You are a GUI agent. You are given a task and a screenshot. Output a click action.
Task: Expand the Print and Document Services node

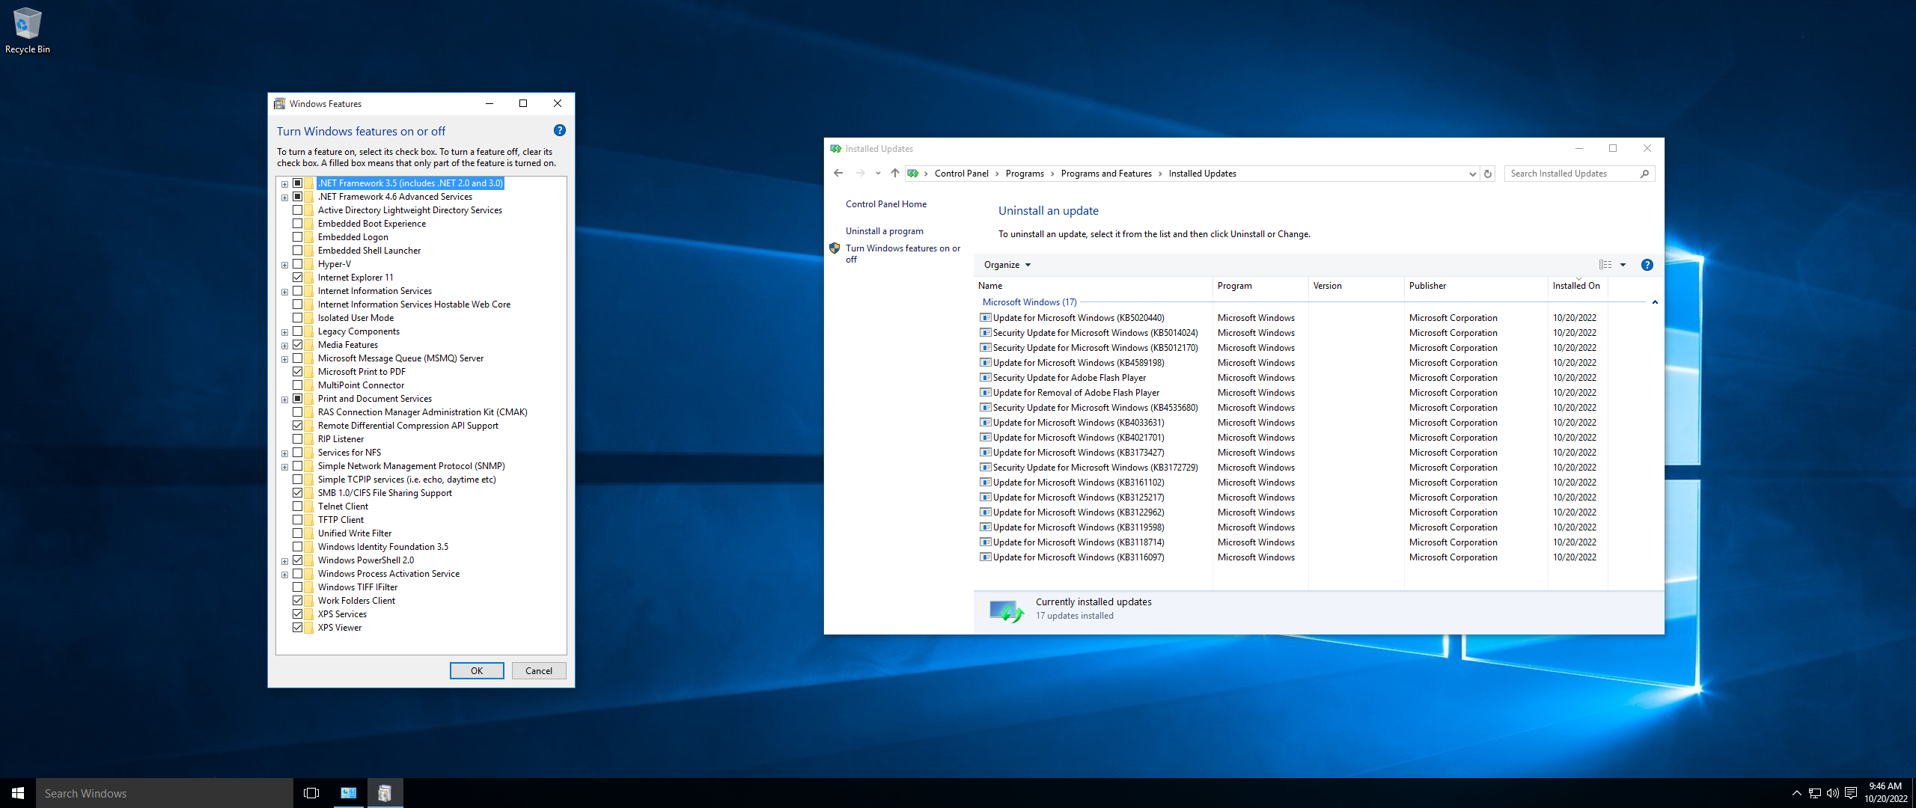284,400
